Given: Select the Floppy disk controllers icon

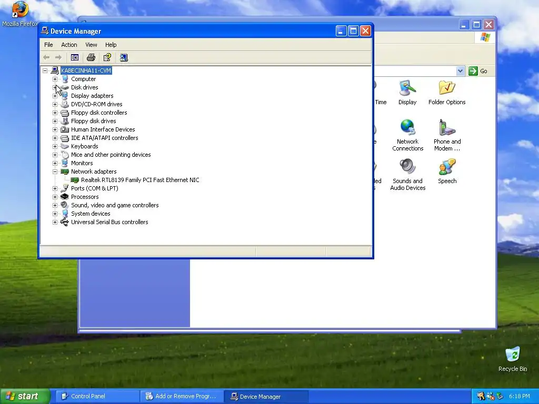Looking at the screenshot, I should pos(65,113).
